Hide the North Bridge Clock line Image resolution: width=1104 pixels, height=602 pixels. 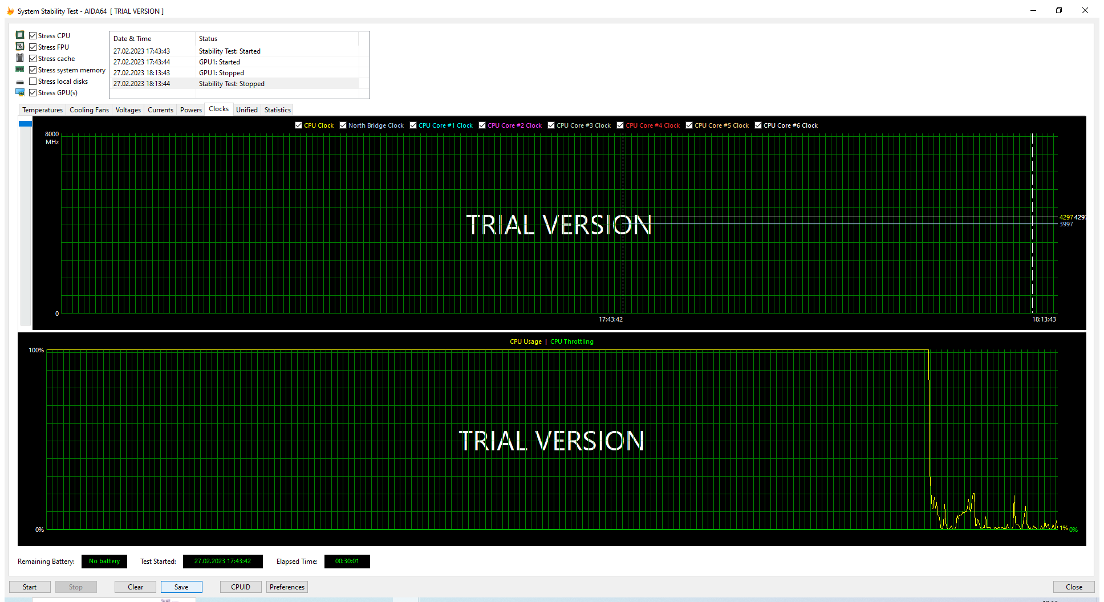(x=343, y=125)
